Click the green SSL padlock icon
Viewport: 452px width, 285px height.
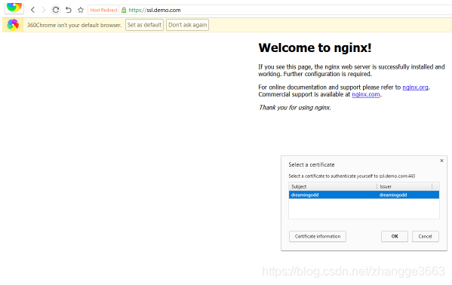pos(124,10)
